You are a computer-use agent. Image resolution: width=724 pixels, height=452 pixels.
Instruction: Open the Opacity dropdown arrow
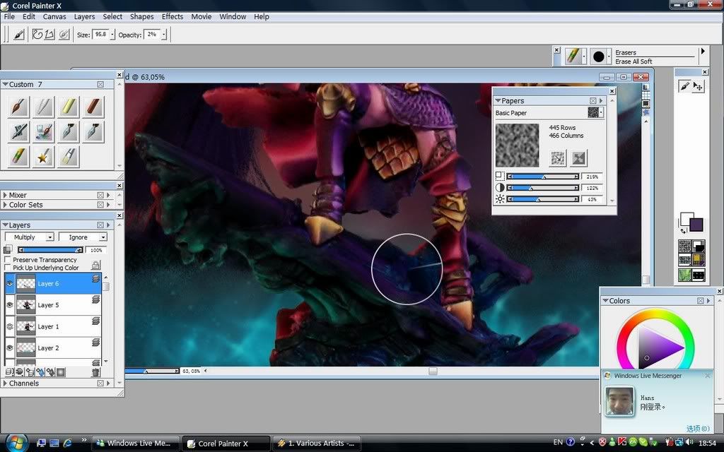164,35
